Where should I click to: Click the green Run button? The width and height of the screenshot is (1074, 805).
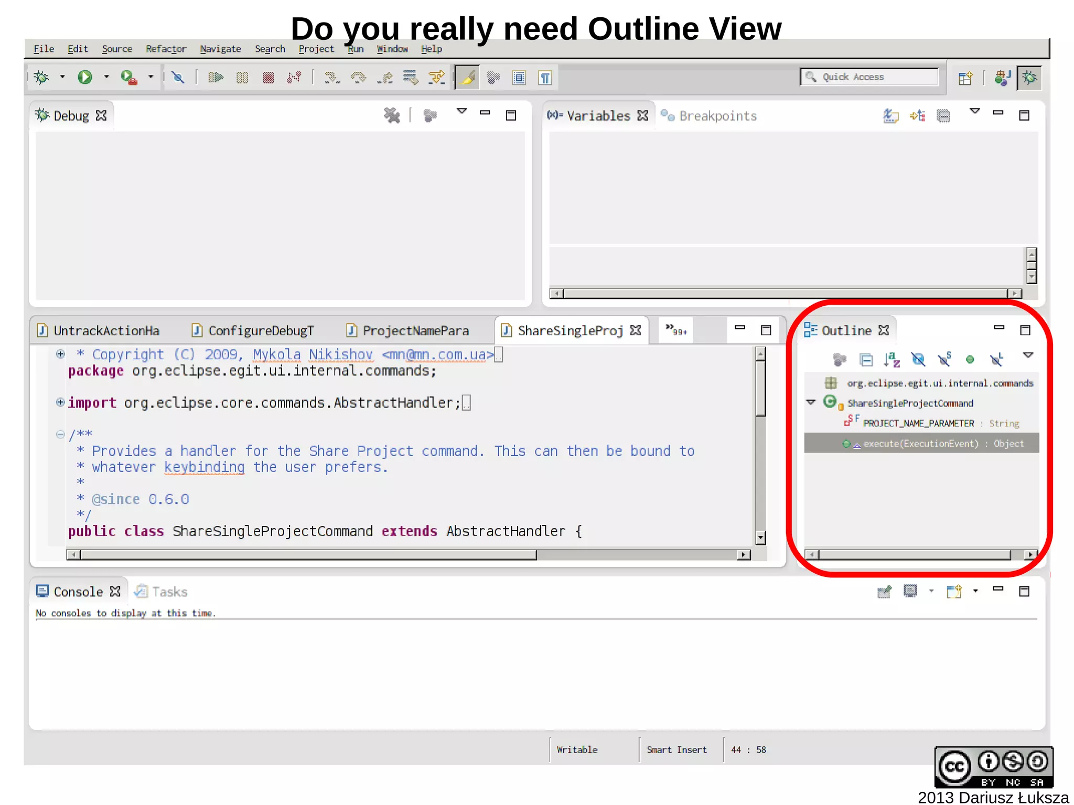click(x=85, y=78)
